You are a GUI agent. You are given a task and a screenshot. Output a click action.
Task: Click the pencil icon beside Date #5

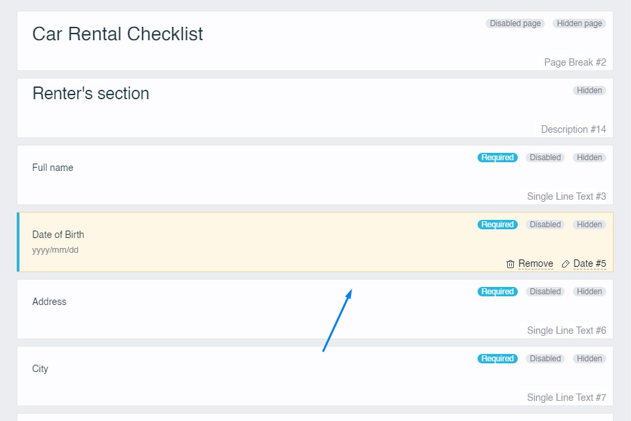[565, 264]
